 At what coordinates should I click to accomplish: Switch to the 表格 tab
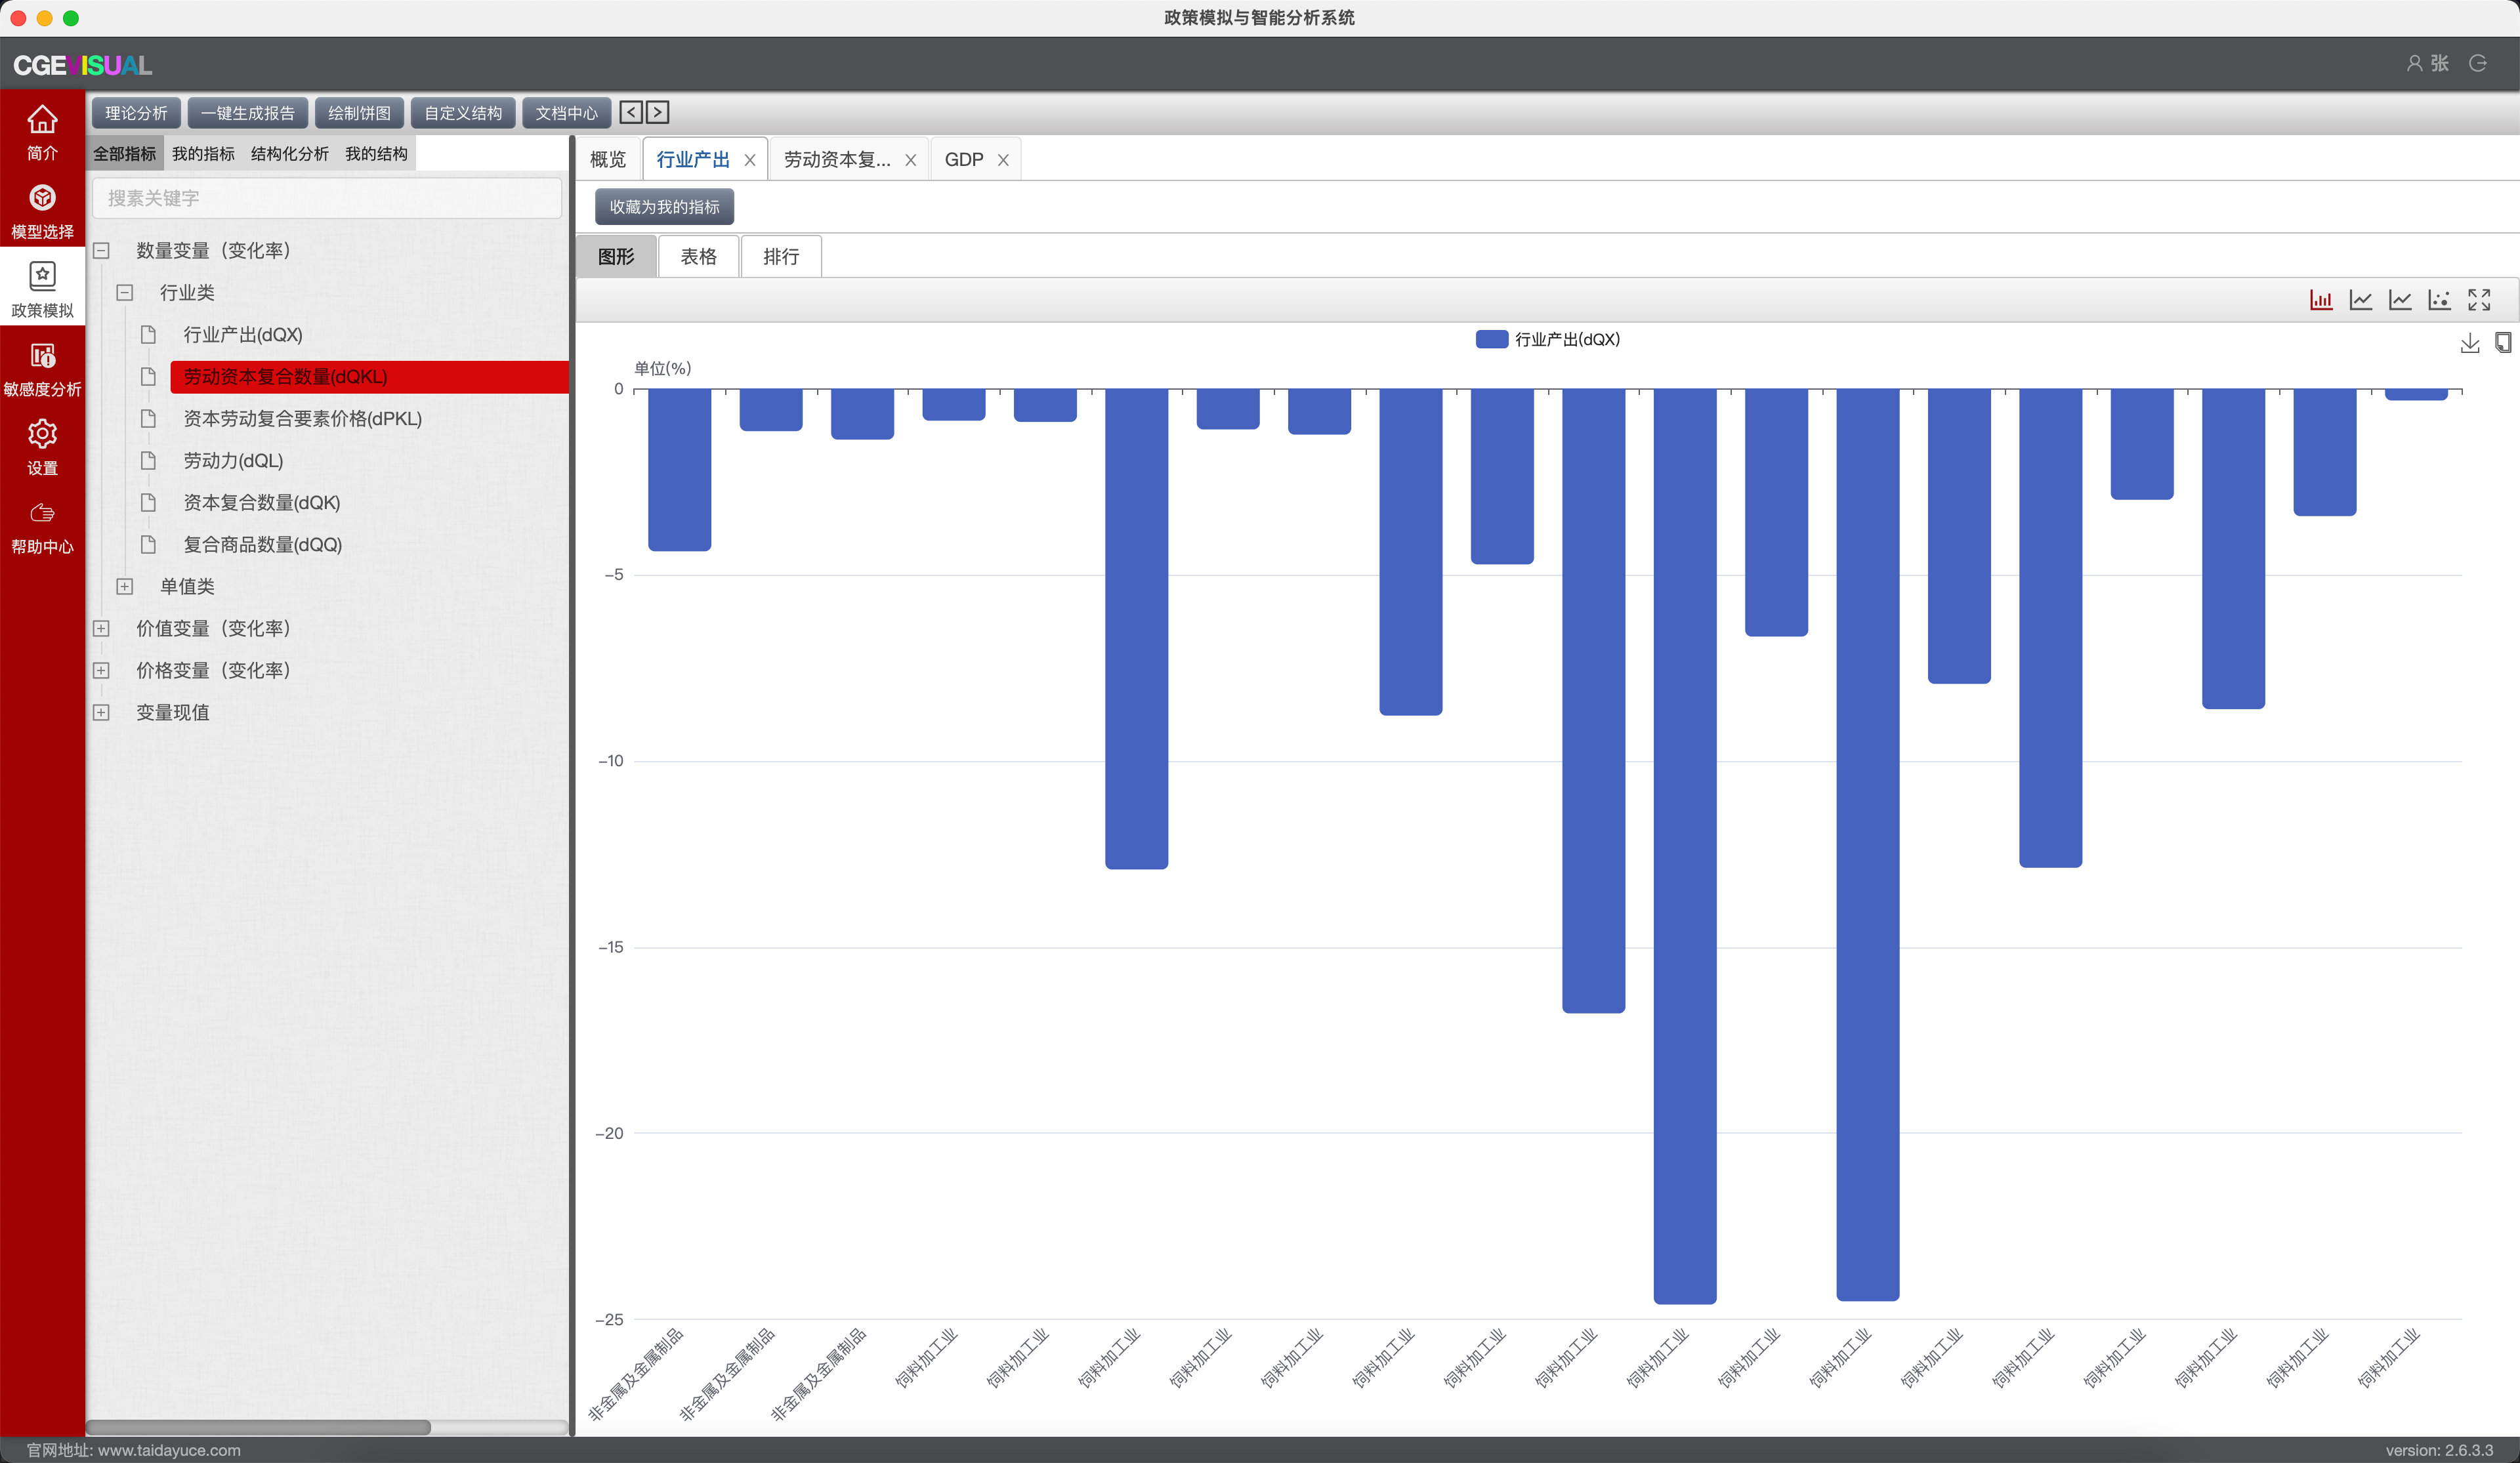point(698,257)
